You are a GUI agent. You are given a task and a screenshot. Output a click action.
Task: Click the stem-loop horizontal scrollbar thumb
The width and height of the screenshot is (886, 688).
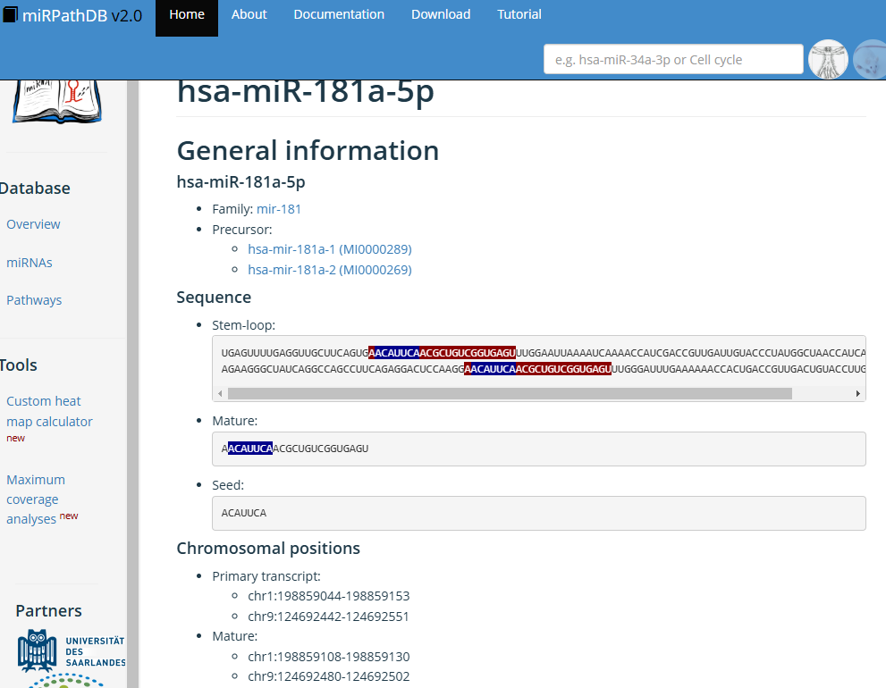pyautogui.click(x=510, y=393)
